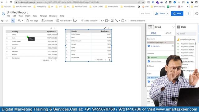
Task: Go to next page of New Users table
Action: tap(110, 60)
